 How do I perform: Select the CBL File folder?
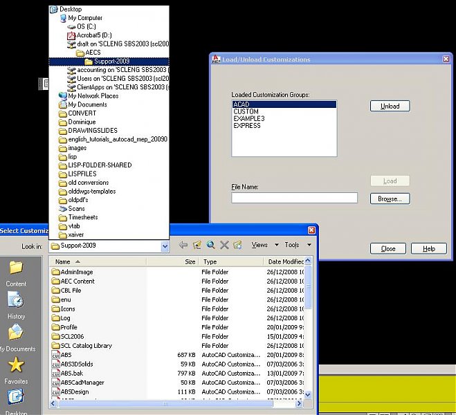point(66,290)
